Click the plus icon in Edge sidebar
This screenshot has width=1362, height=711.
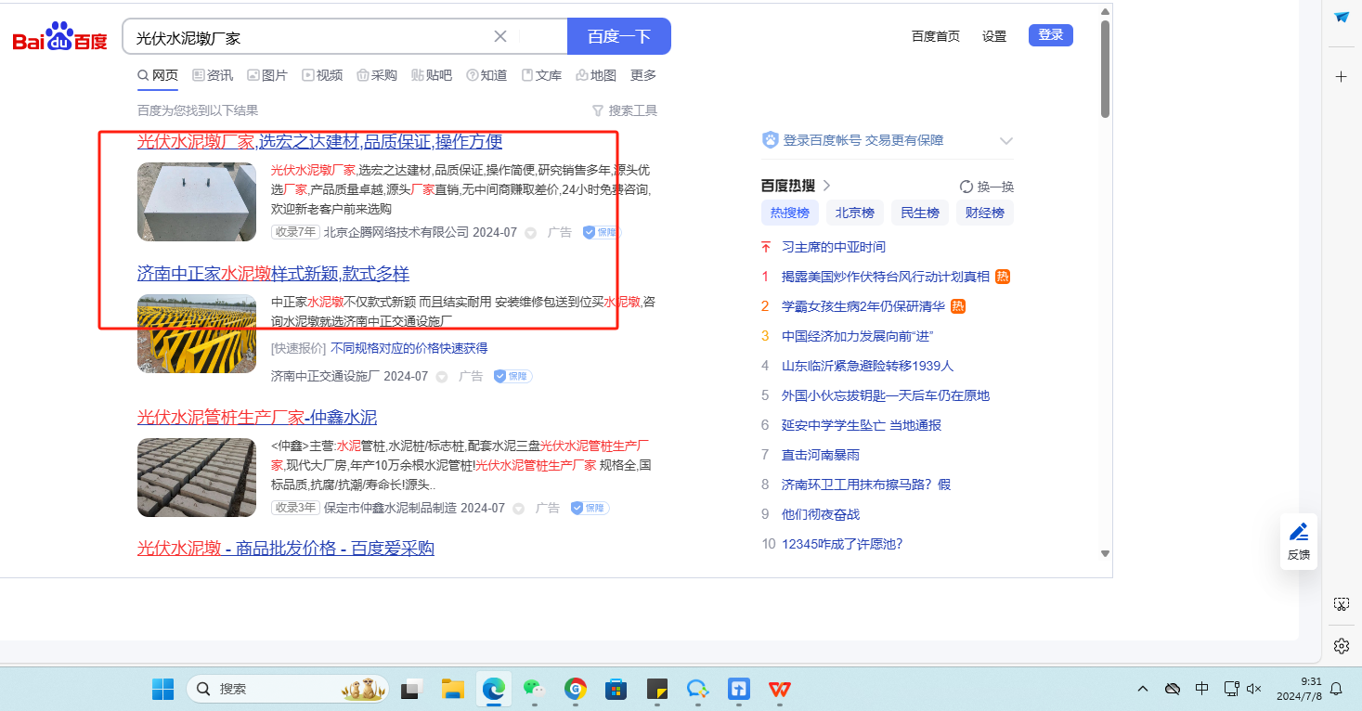[x=1341, y=77]
